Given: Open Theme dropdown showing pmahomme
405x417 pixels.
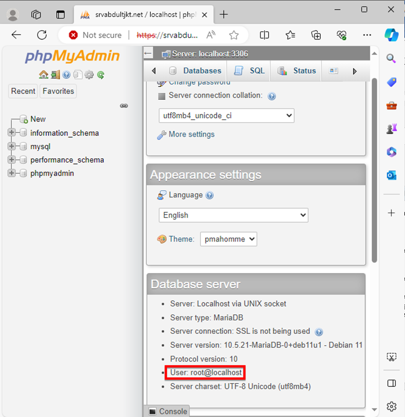Looking at the screenshot, I should point(229,239).
